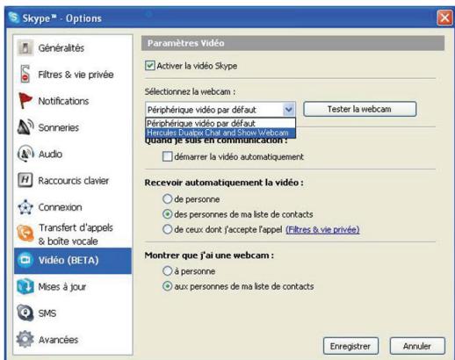
Task: Select 'de ceux dont j'accepte l'appel'
Action: pos(167,229)
